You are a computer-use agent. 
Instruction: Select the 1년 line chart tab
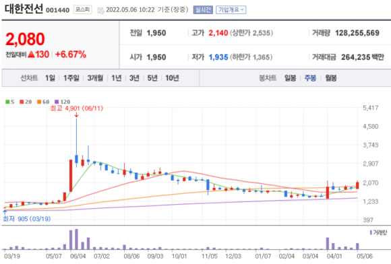click(x=116, y=78)
